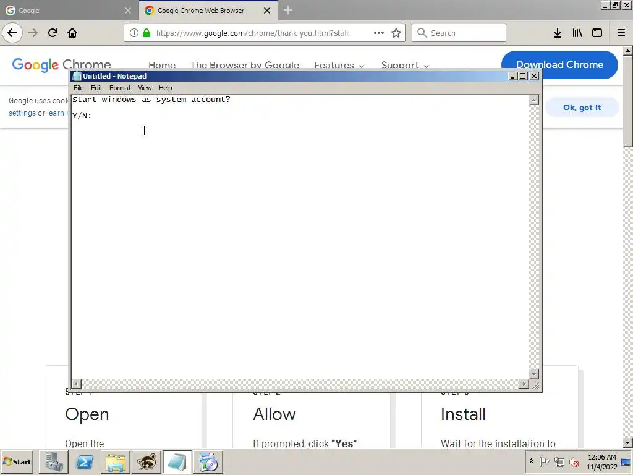Image resolution: width=633 pixels, height=475 pixels.
Task: Show hidden tray icons arrow
Action: tap(531, 461)
